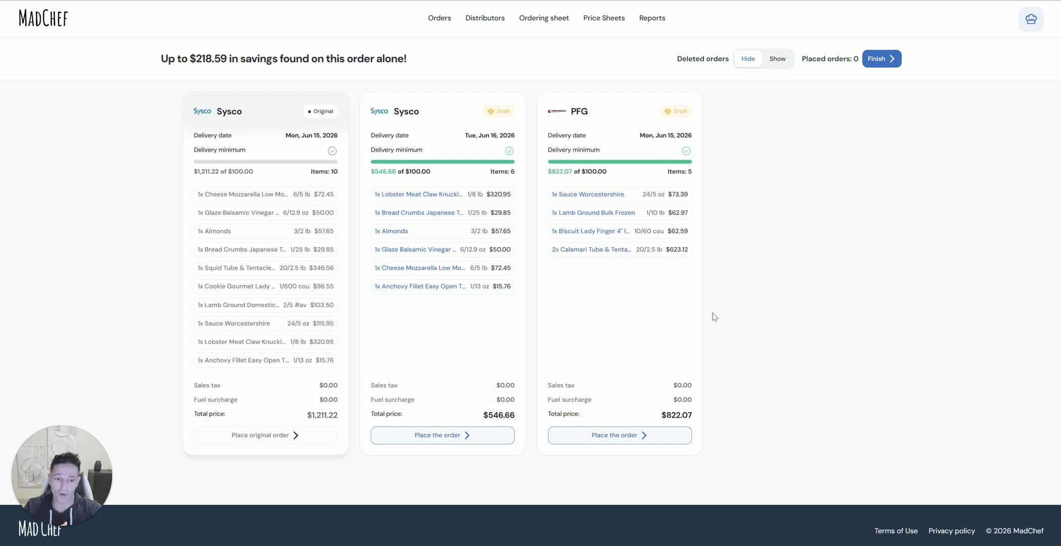Click the Sysco logo on the Draft Sysco card

point(379,111)
